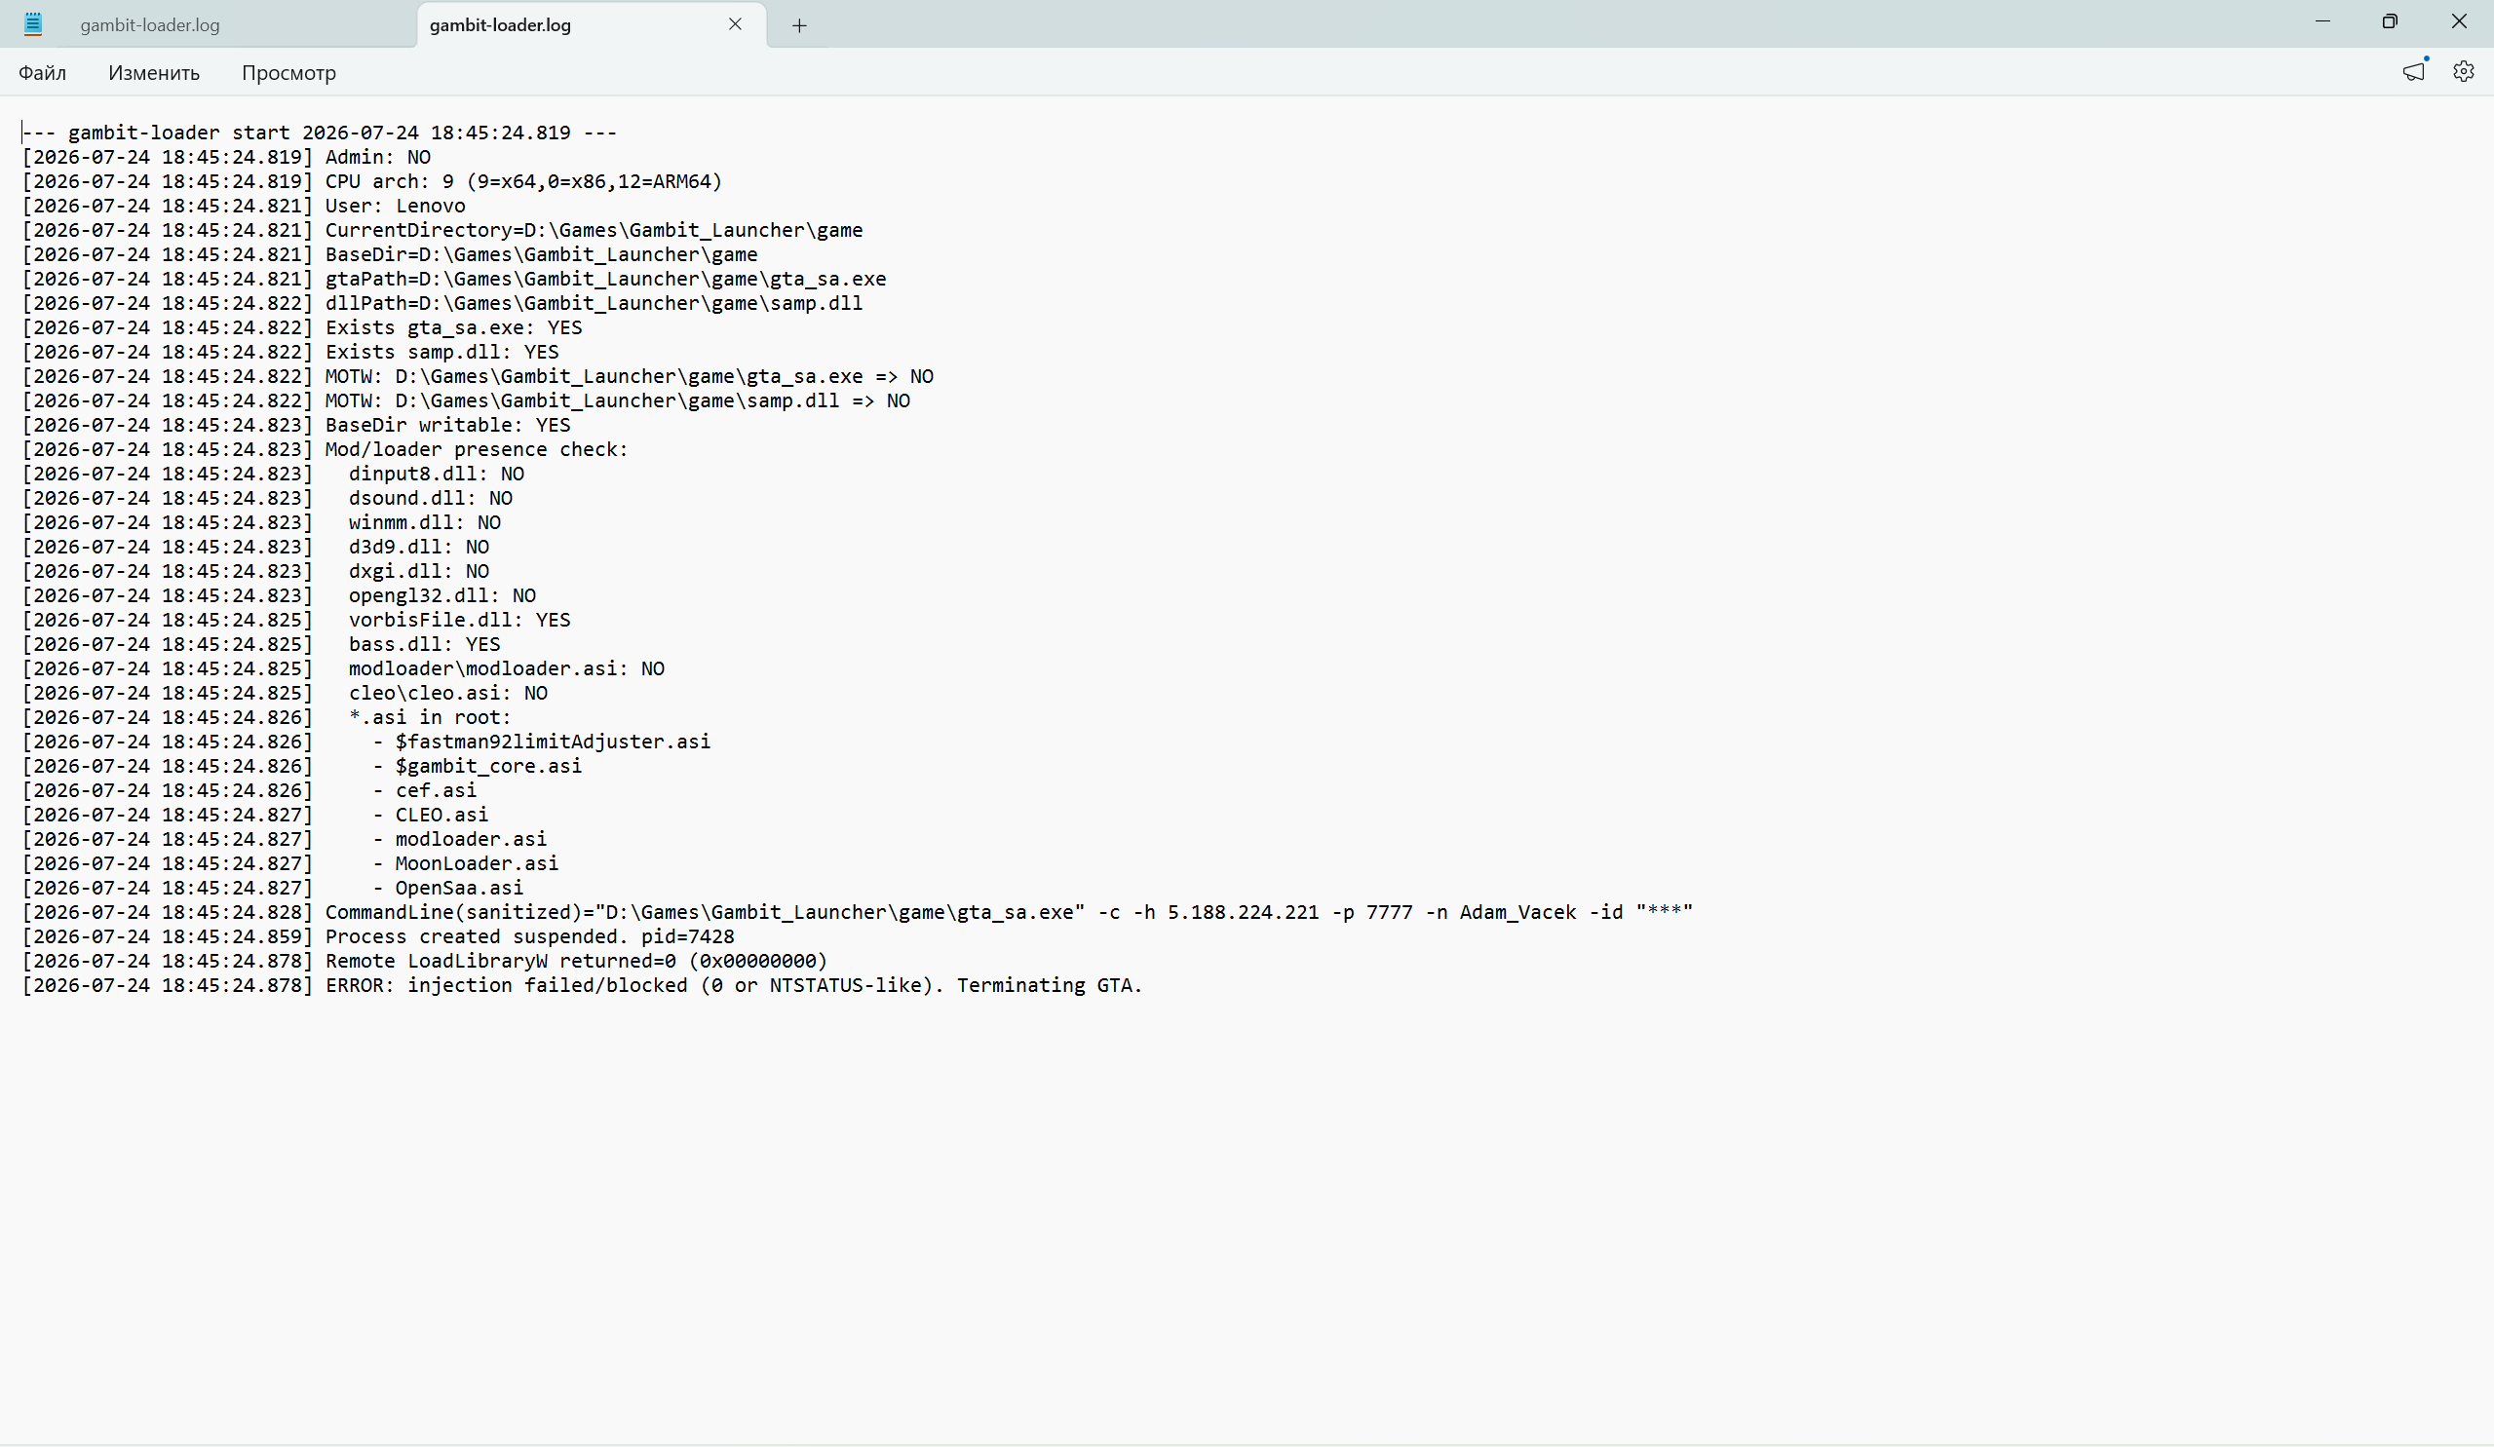
Task: Click 'Exists gta_sa.exe: YES' line
Action: pyautogui.click(x=302, y=327)
